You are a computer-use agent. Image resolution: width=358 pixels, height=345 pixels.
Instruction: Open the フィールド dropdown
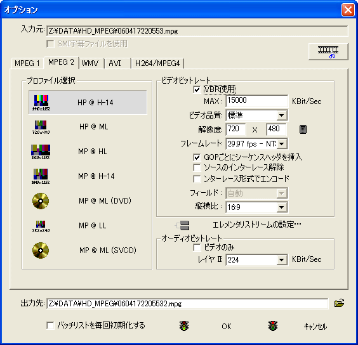pyautogui.click(x=282, y=193)
